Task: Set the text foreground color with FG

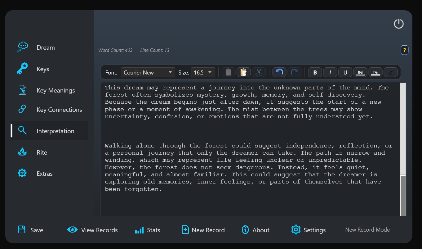Action: pos(375,72)
